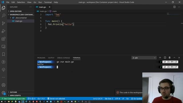This screenshot has width=183, height=103.
Task: Open the File menu
Action: pos(8,2)
